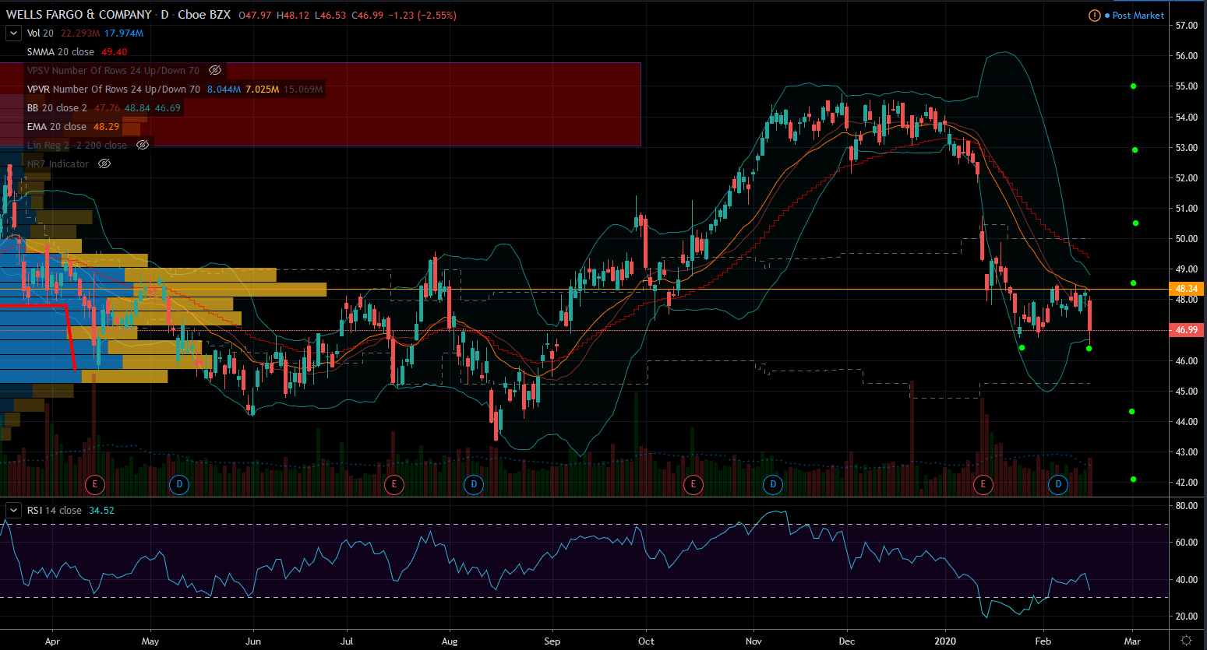The image size is (1207, 650).
Task: Show the February 2020 dividend marker
Action: (x=1058, y=484)
